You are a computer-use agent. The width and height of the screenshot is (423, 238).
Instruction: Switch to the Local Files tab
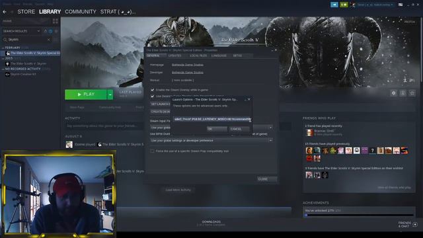point(198,56)
